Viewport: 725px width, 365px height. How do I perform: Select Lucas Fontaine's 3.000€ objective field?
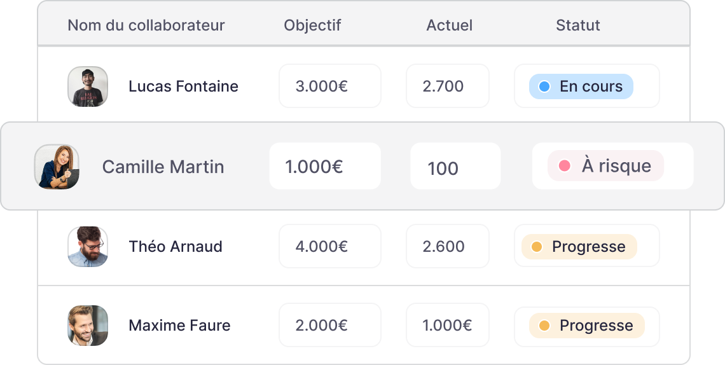329,86
